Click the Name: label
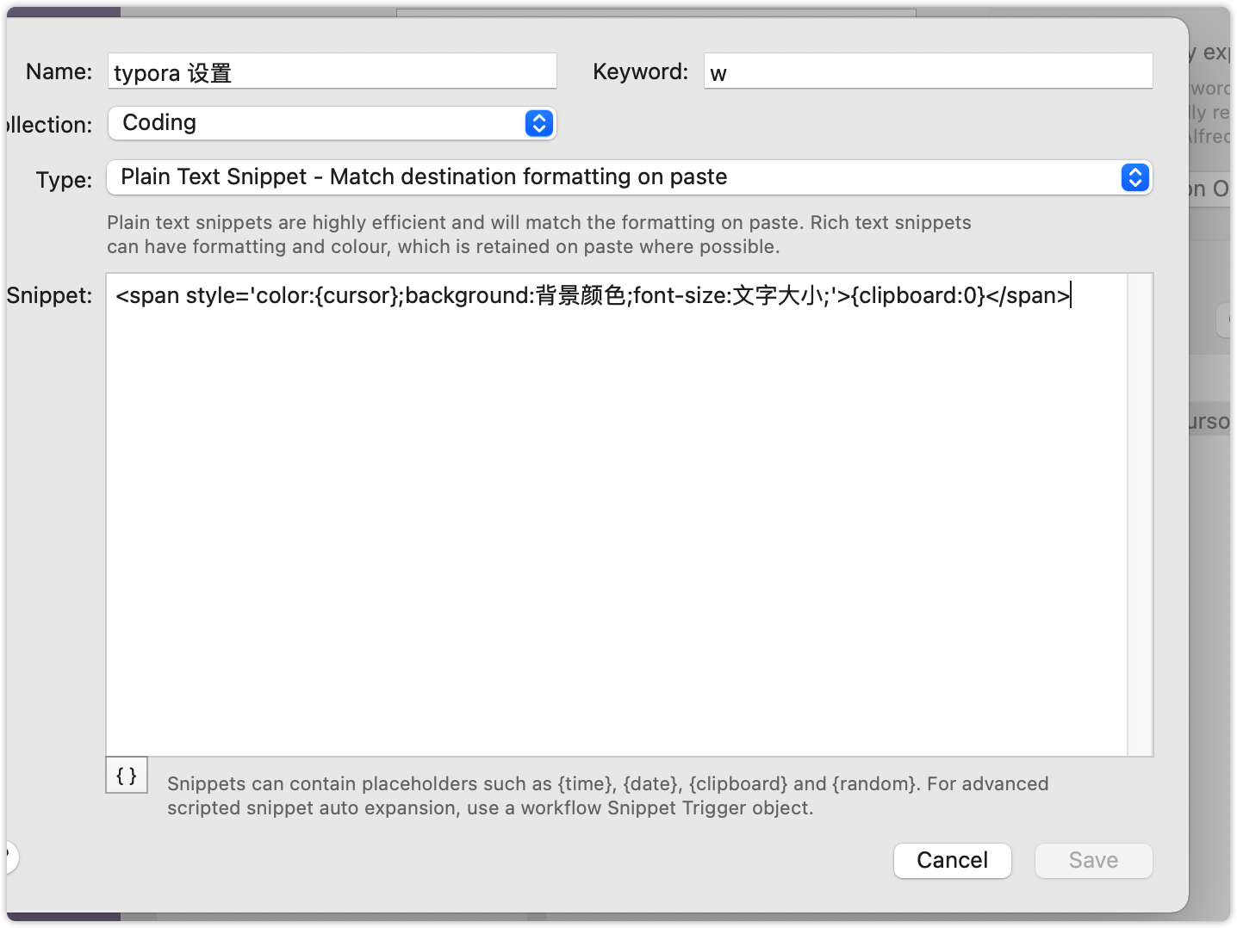The height and width of the screenshot is (928, 1237). pyautogui.click(x=59, y=71)
